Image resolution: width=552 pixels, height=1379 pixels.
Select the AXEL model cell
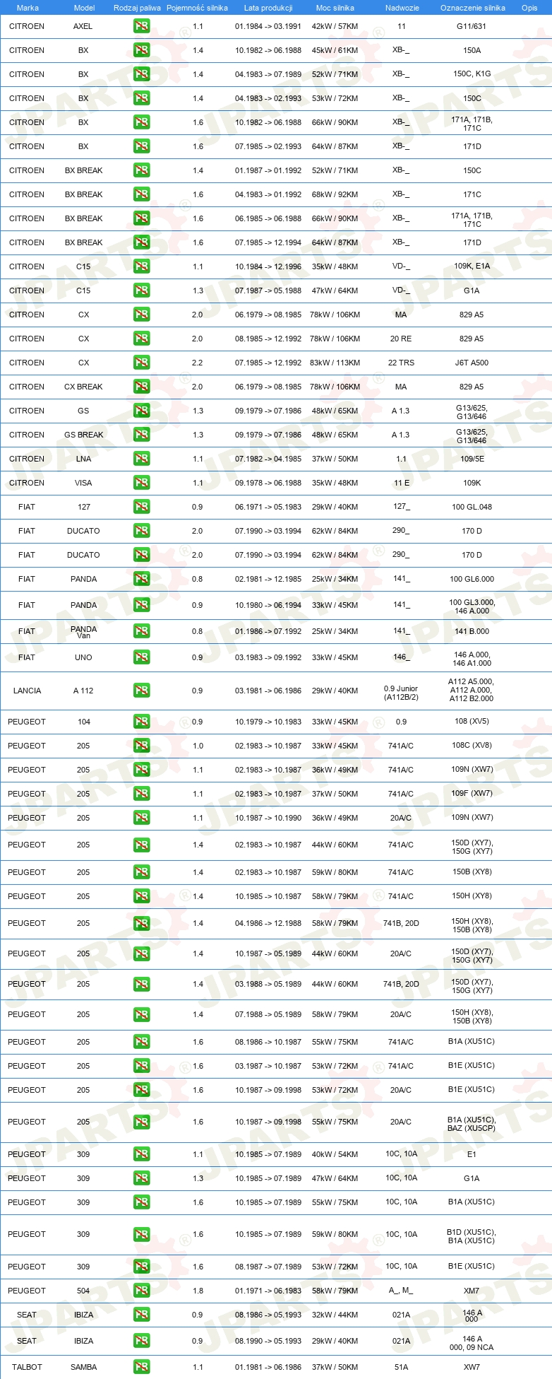[83, 26]
